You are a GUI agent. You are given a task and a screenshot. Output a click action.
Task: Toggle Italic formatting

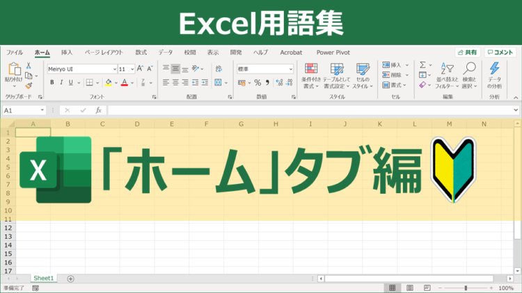[61, 83]
